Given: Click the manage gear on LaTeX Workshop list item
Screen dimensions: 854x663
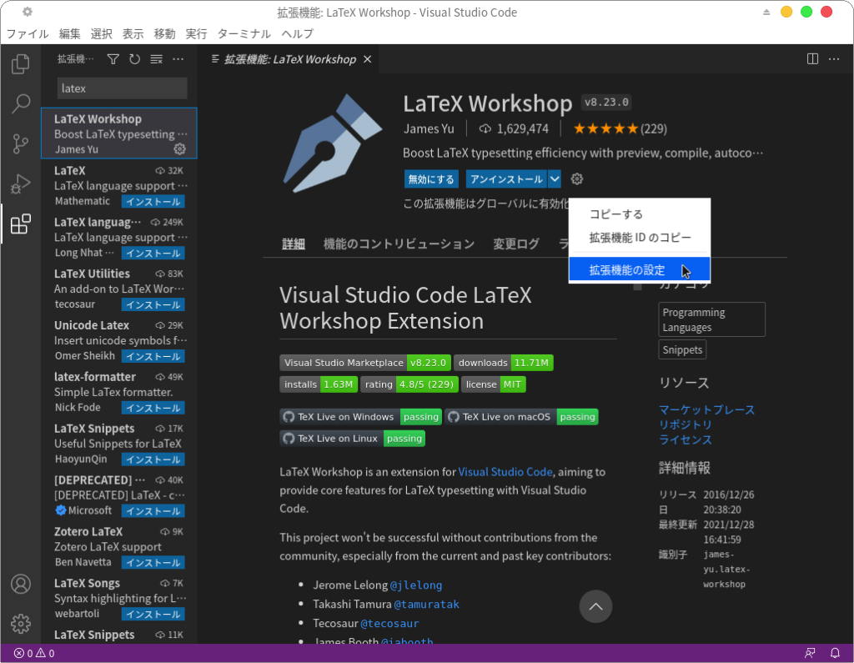Looking at the screenshot, I should click(179, 149).
